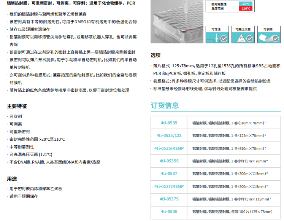Click the 用于密封聚丙烯和聚苯乙烯板 bullet
This screenshot has height=221, width=284.
[x=36, y=189]
